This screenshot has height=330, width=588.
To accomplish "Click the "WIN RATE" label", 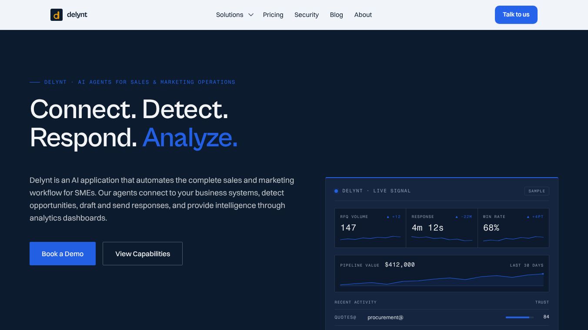I will [494, 217].
